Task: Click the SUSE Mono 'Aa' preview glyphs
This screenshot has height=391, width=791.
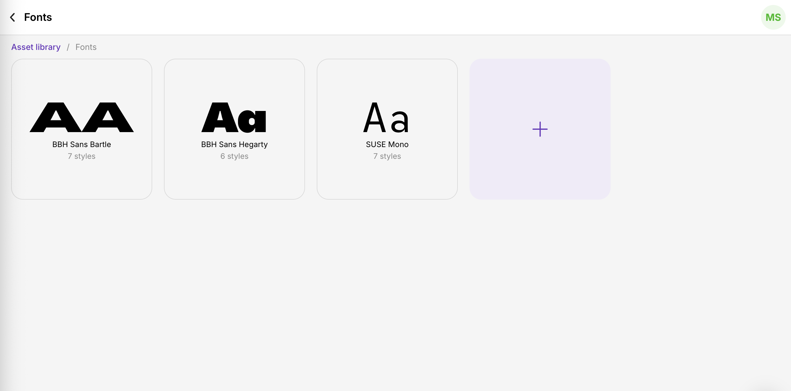Action: [x=386, y=117]
